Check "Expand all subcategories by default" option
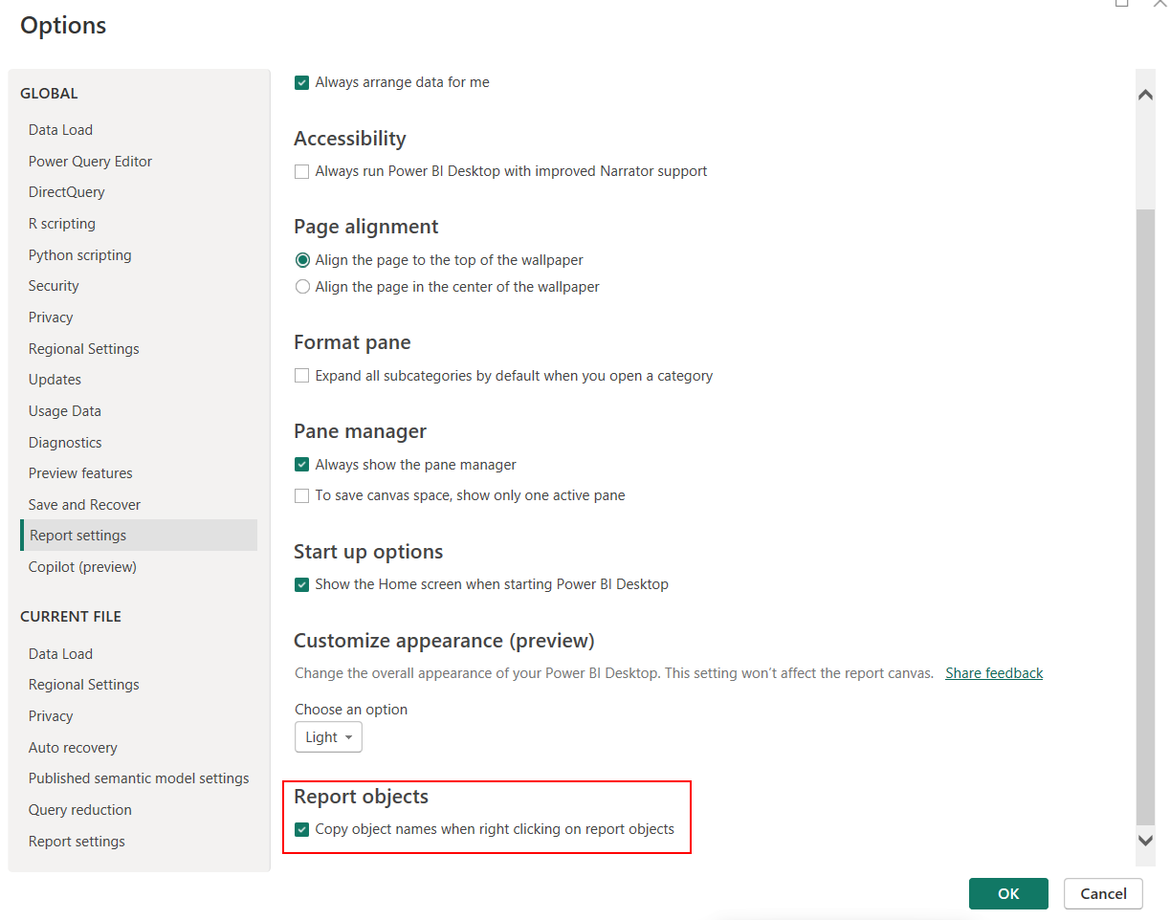The height and width of the screenshot is (920, 1170). pyautogui.click(x=301, y=375)
